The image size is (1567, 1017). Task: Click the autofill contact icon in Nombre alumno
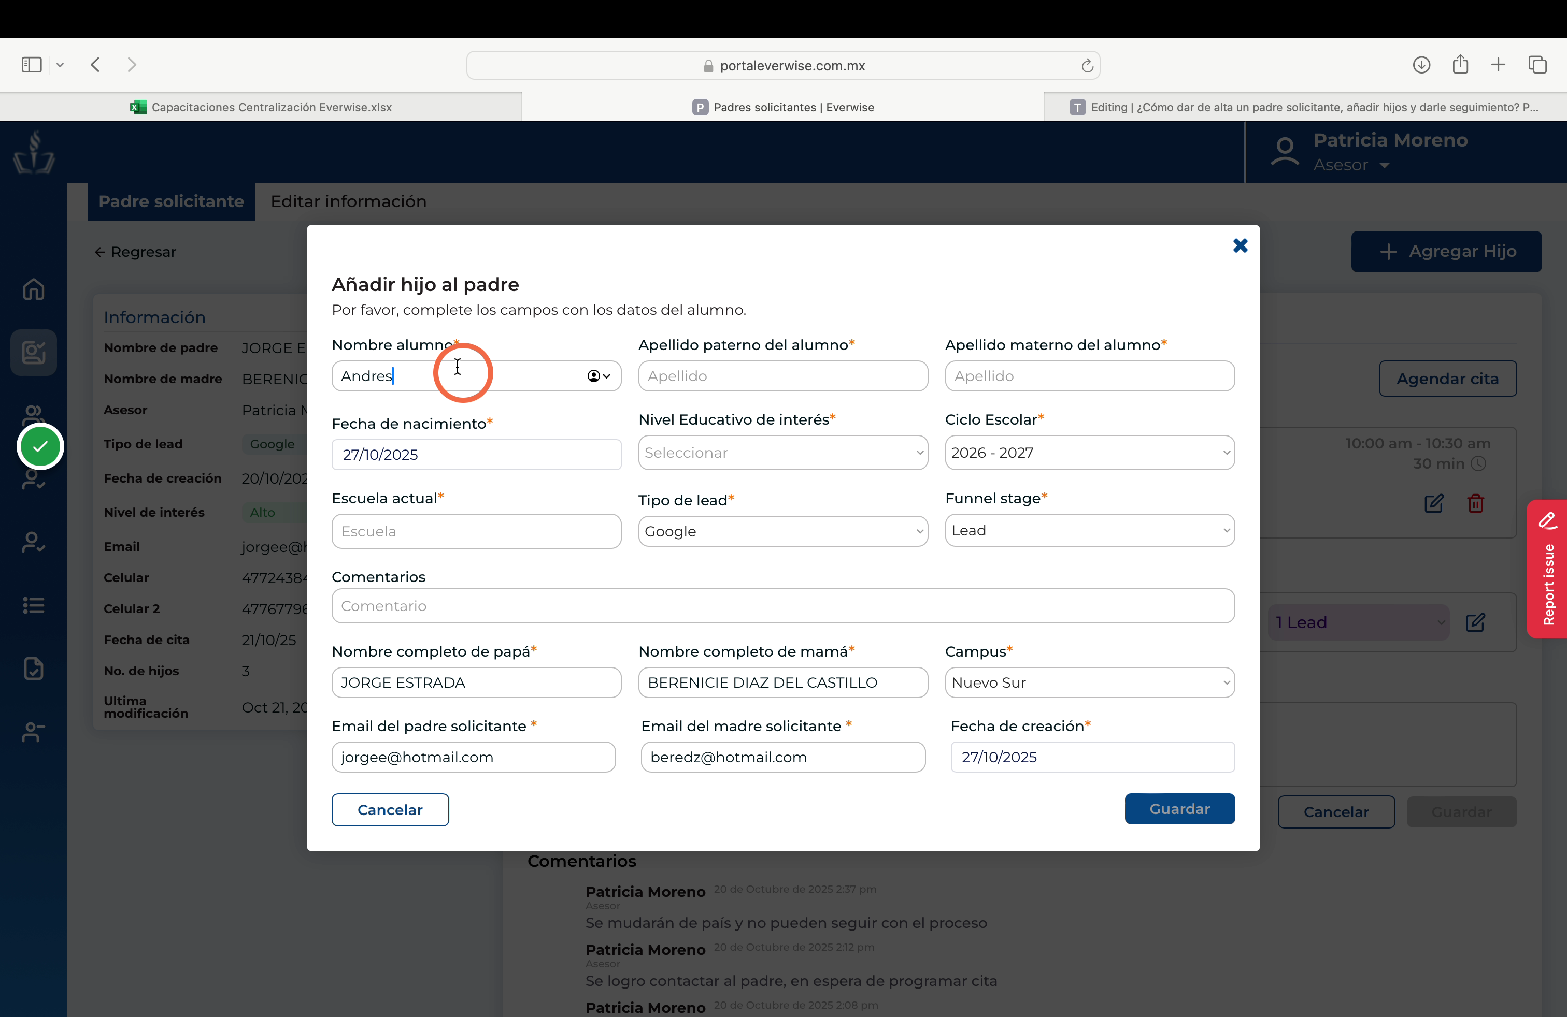[x=599, y=375]
